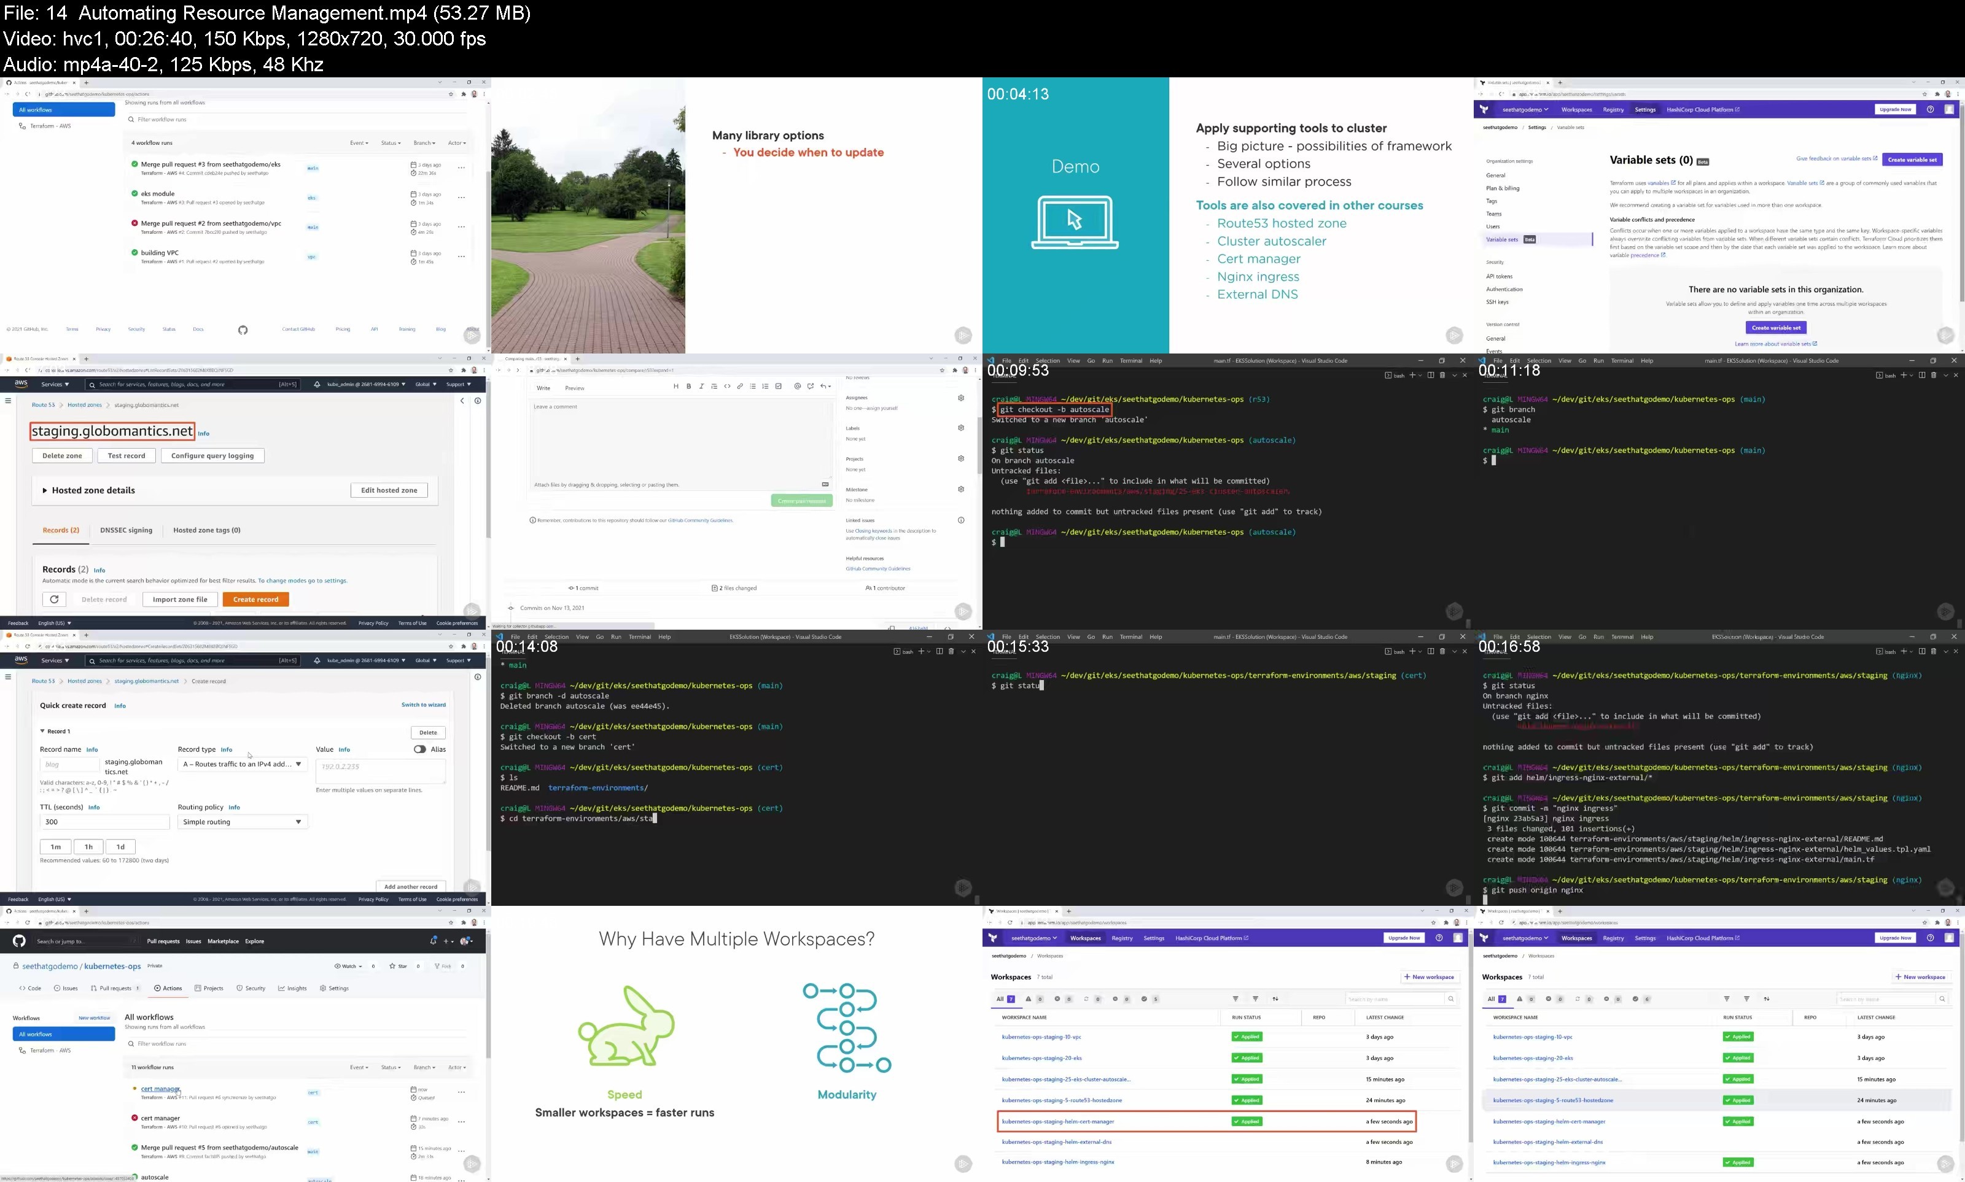The height and width of the screenshot is (1182, 1965).
Task: Click the Switch to wizard link
Action: point(423,705)
